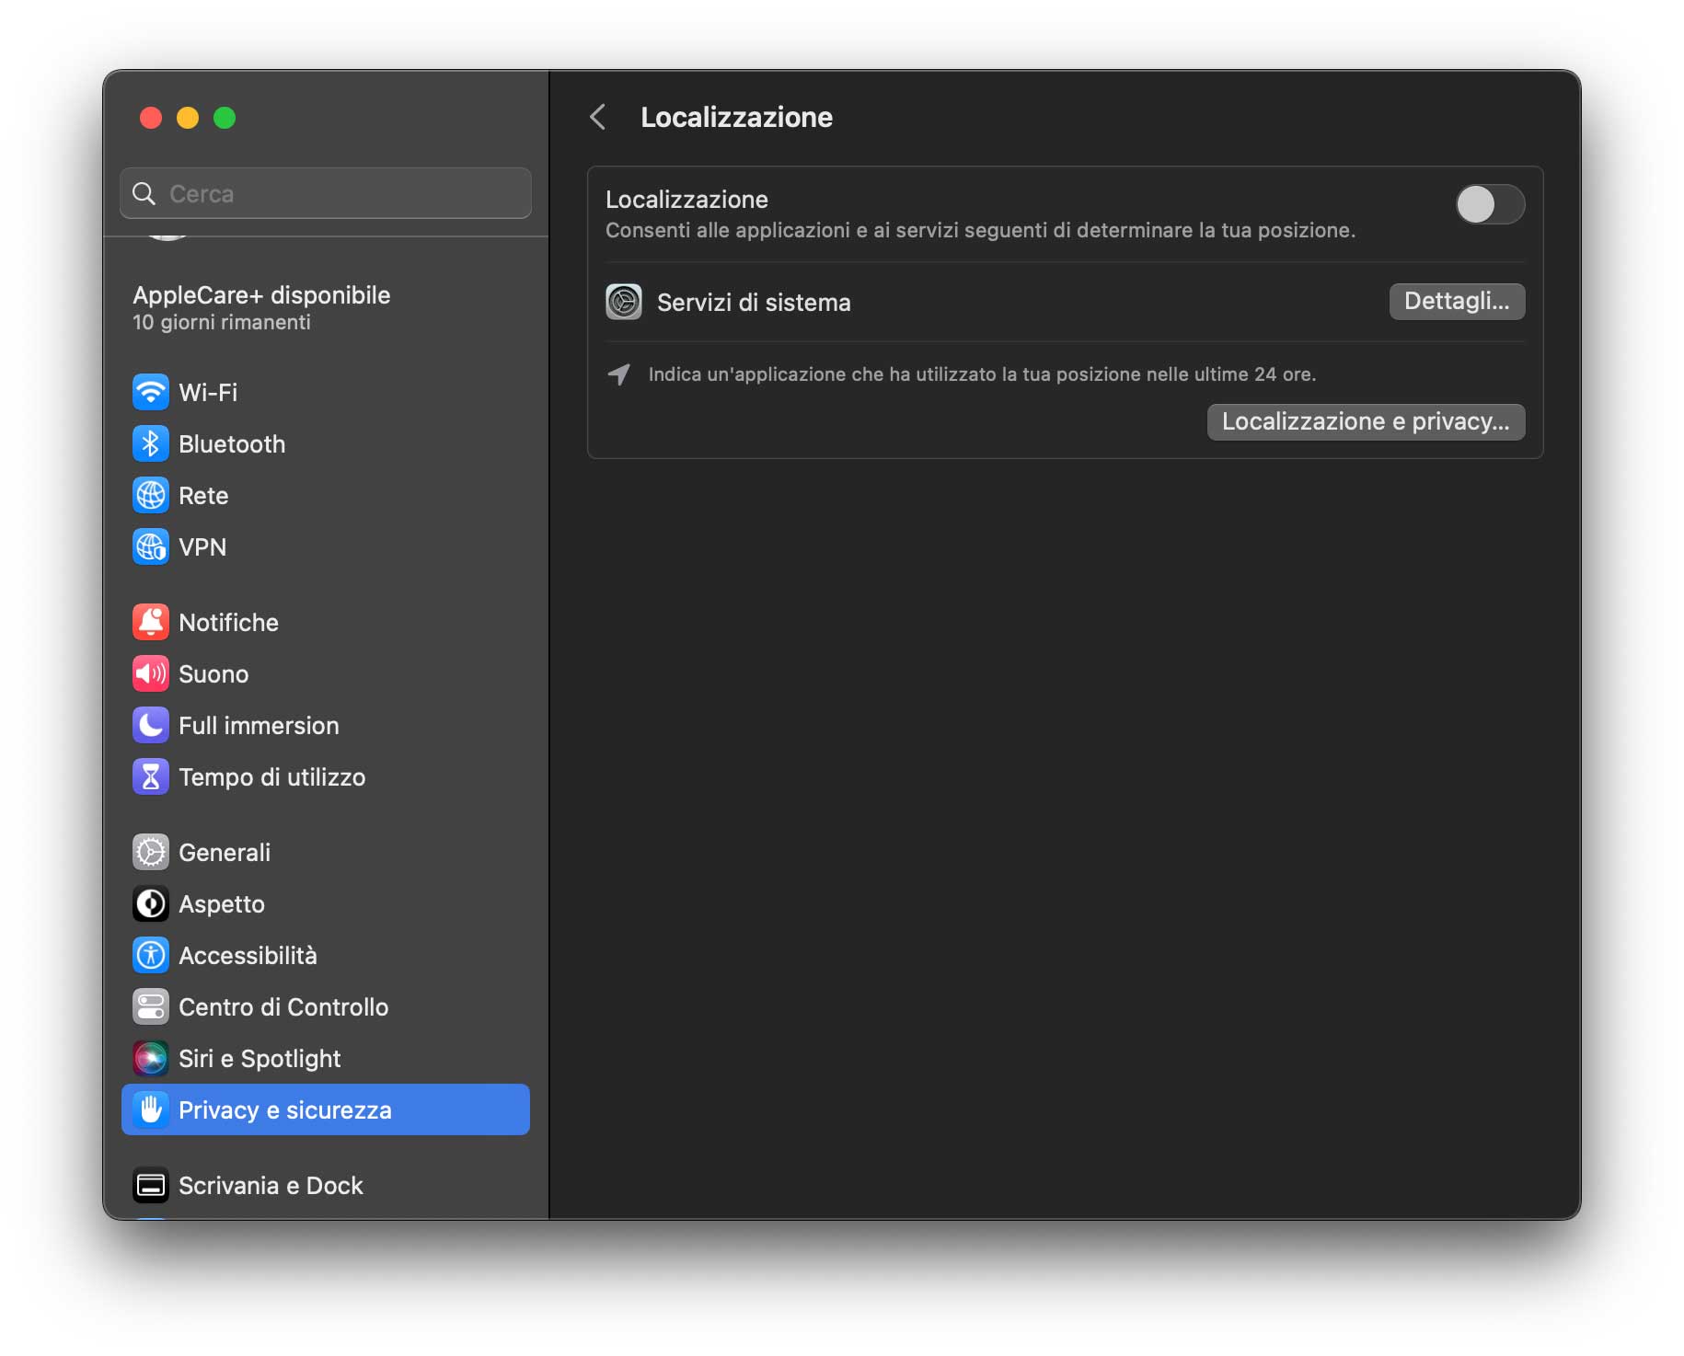Enable the Localizzazione toggle switch
The height and width of the screenshot is (1356, 1684).
[1490, 205]
